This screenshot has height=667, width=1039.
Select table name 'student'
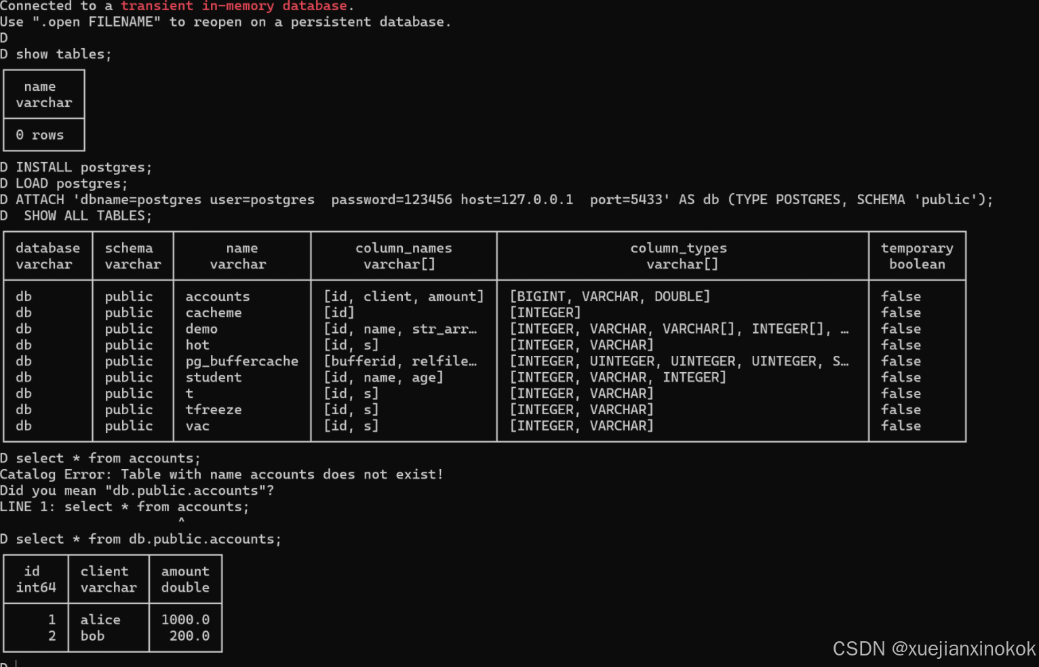tap(214, 378)
